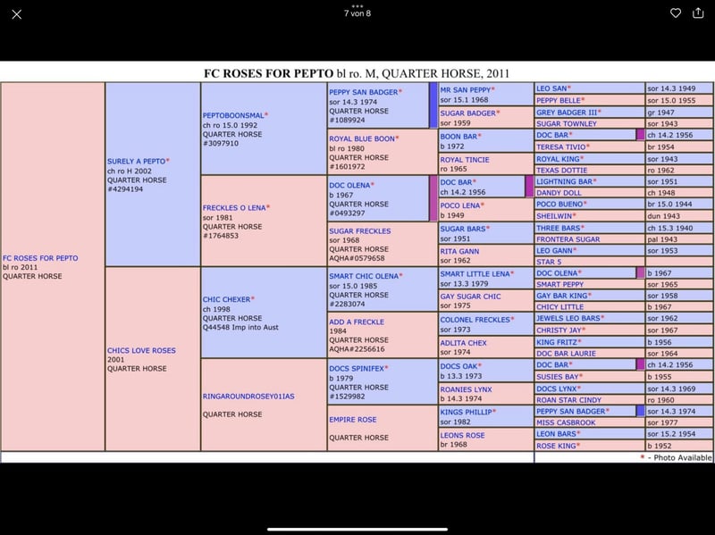This screenshot has width=715, height=535.
Task: Click the KINGS PHILLIP link
Action: pyautogui.click(x=466, y=412)
